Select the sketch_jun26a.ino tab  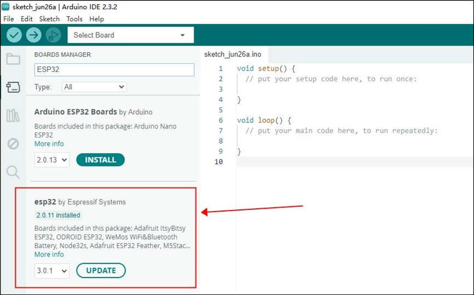[233, 54]
